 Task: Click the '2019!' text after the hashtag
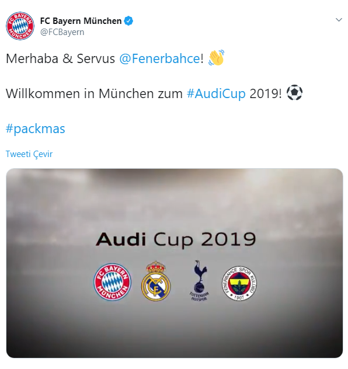tap(266, 93)
